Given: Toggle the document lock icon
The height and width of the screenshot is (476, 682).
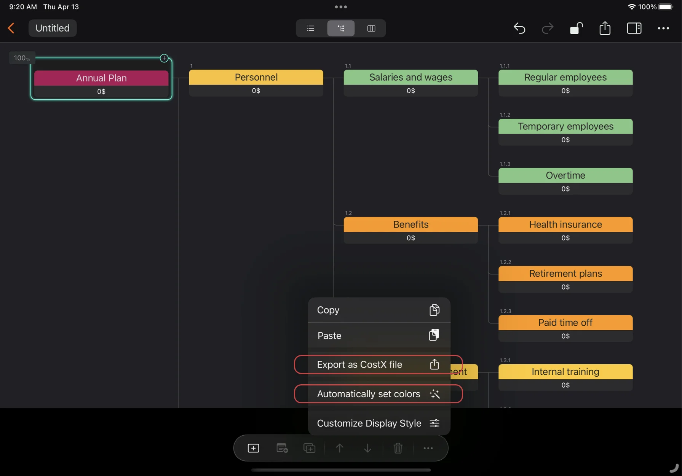Looking at the screenshot, I should point(576,28).
